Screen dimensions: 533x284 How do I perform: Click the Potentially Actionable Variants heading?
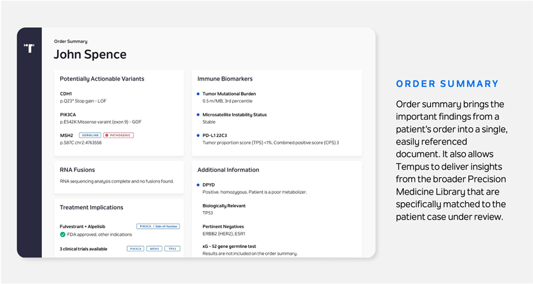pyautogui.click(x=102, y=79)
